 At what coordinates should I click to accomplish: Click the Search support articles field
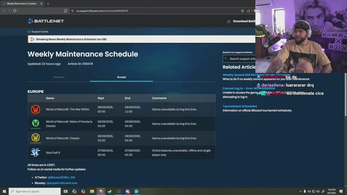coord(239,59)
